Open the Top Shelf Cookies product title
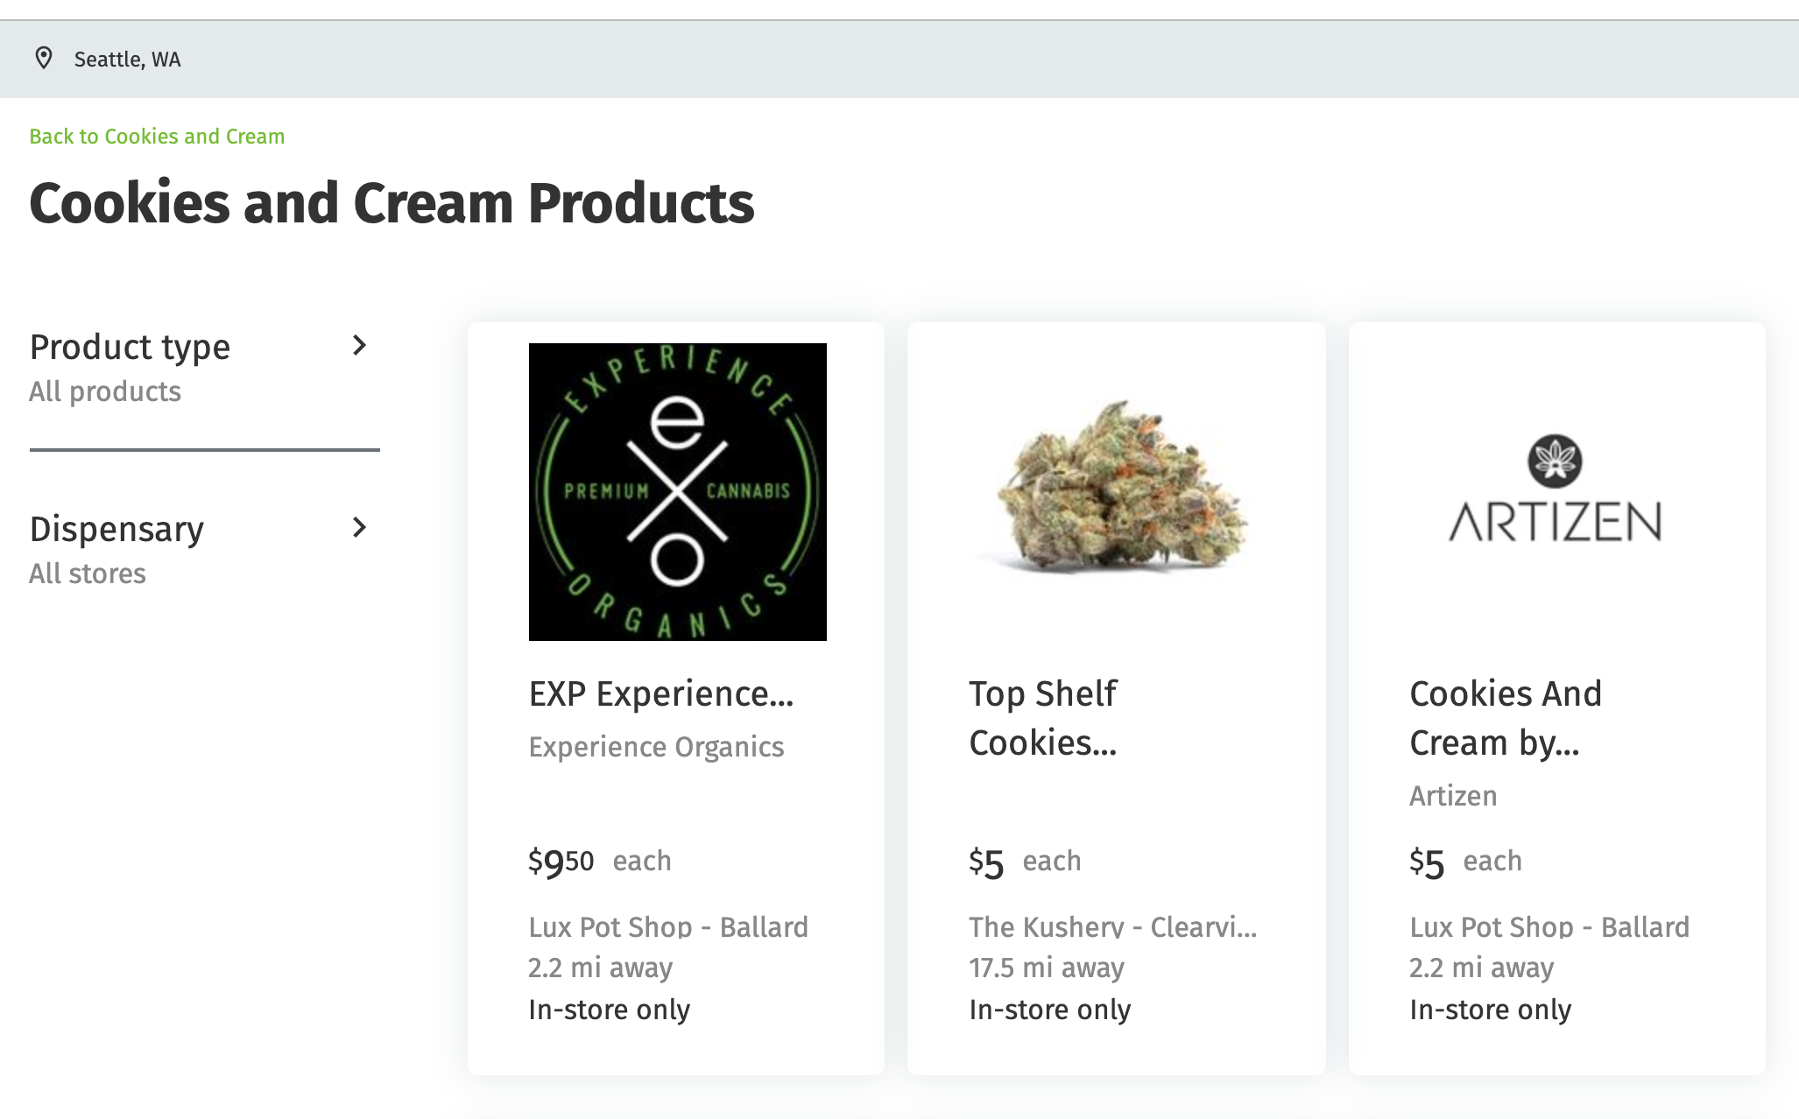This screenshot has width=1799, height=1119. click(x=1043, y=718)
